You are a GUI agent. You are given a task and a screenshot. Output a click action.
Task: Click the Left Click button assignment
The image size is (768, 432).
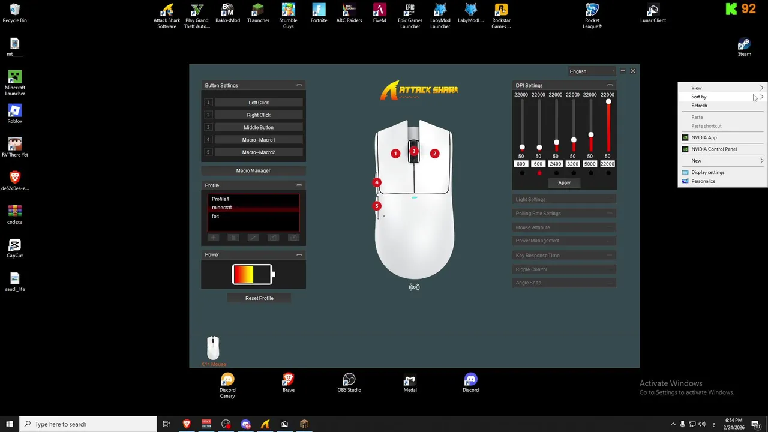[259, 103]
